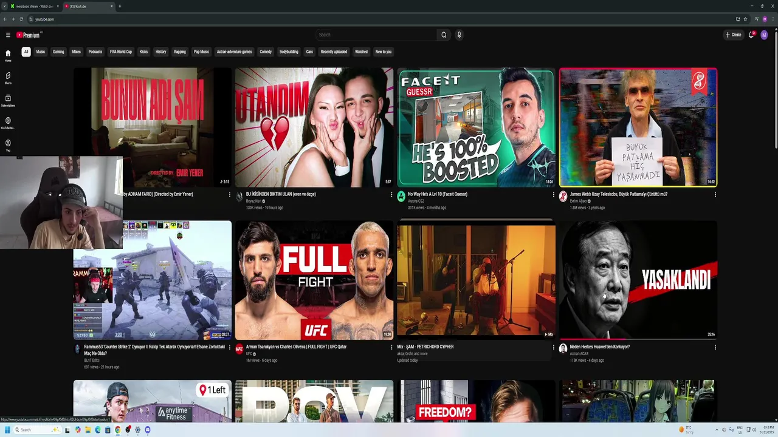Image resolution: width=778 pixels, height=437 pixels.
Task: Open more options for Faceit Guessr video
Action: 553,194
